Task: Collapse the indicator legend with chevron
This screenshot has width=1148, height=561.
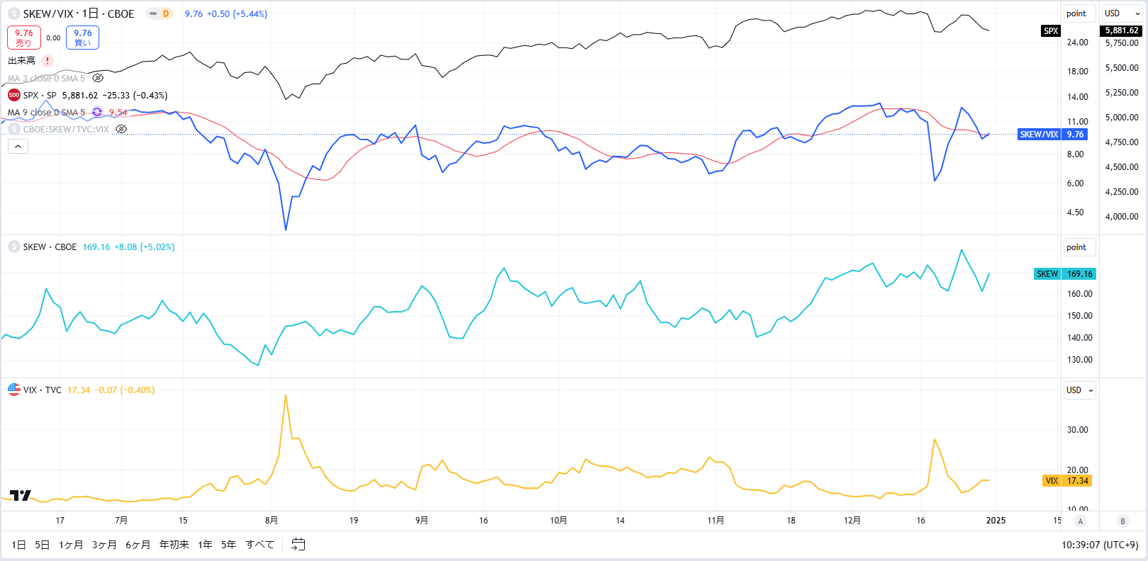Action: tap(18, 147)
